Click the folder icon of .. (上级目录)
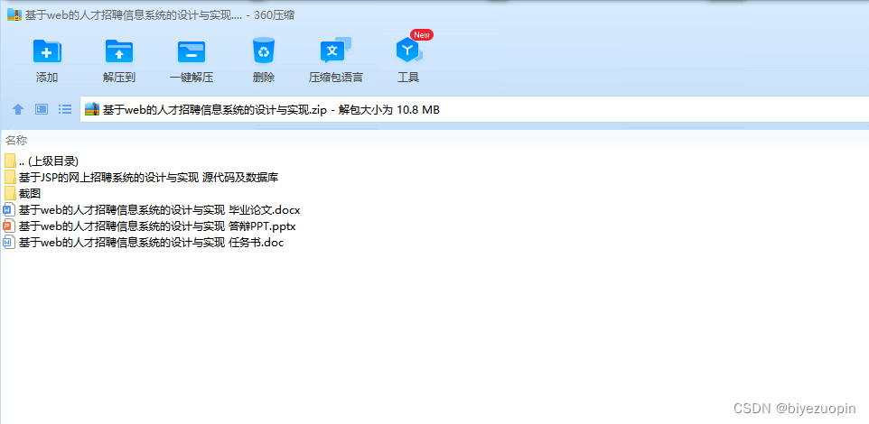Image resolution: width=869 pixels, height=424 pixels. (10, 161)
